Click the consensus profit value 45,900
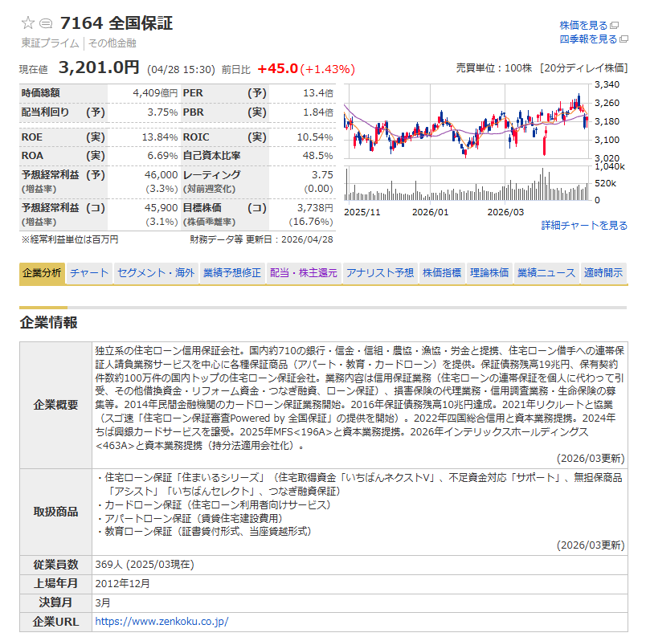Viewport: 646px width, 641px height. [x=161, y=207]
